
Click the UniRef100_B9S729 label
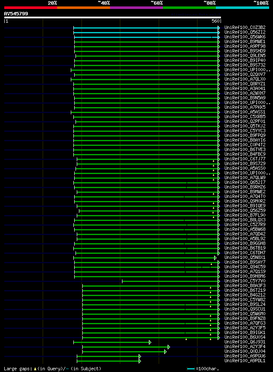point(245,164)
